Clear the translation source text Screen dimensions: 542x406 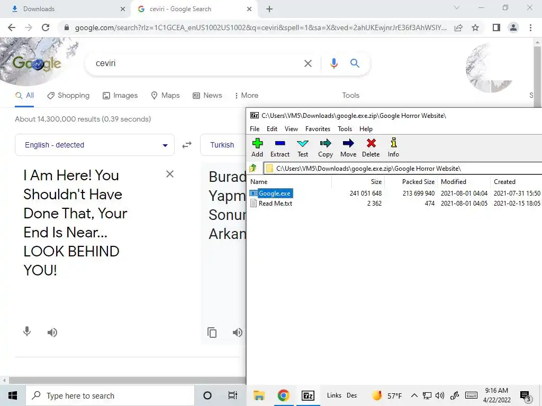170,174
